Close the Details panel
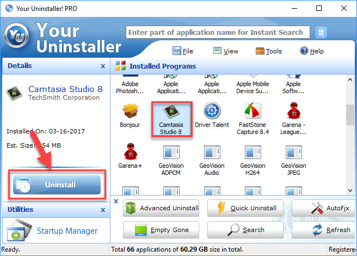The width and height of the screenshot is (357, 256). click(x=103, y=66)
